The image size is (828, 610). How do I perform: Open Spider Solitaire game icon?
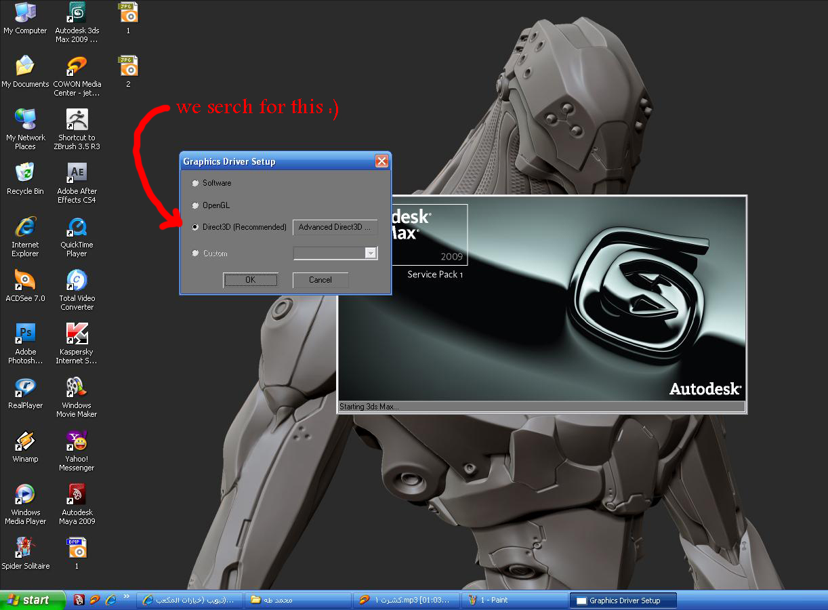(x=25, y=553)
